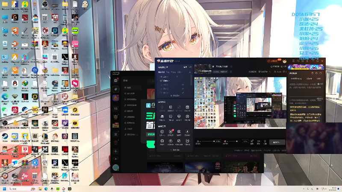342x192 pixels.
Task: Expand the scene mode dropdown arrow
Action: coord(167,67)
